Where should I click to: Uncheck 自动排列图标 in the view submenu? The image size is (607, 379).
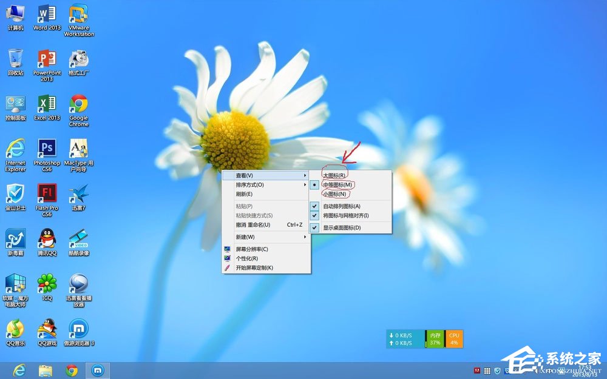(341, 206)
